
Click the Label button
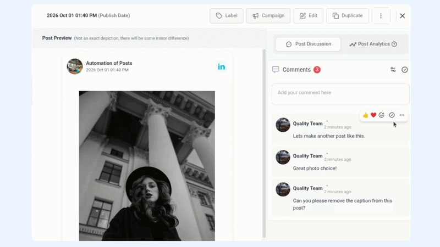point(227,16)
